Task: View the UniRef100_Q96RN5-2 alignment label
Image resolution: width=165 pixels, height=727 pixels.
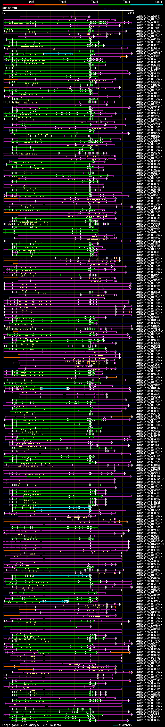Action: click(x=150, y=479)
